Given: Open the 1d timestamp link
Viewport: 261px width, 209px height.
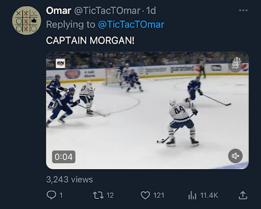Looking at the screenshot, I should (x=151, y=11).
